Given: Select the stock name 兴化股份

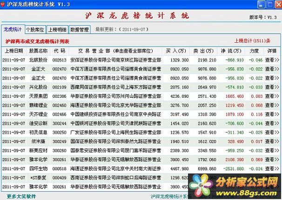Looking at the screenshot, I should tap(38, 87).
